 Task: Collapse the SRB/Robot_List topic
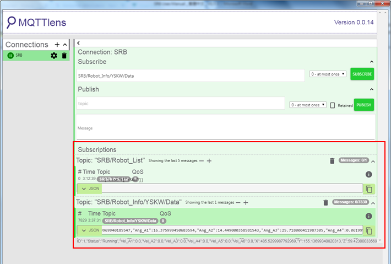pyautogui.click(x=373, y=161)
